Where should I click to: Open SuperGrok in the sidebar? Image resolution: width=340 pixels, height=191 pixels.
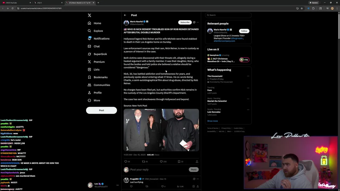tap(97, 54)
